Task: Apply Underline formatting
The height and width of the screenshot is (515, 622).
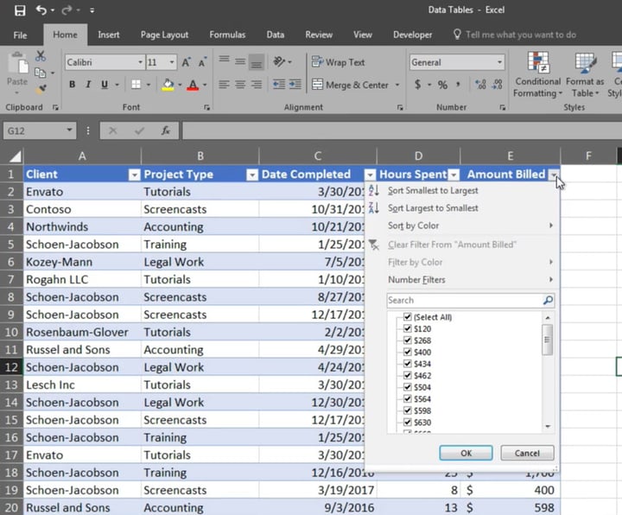Action: (x=105, y=85)
